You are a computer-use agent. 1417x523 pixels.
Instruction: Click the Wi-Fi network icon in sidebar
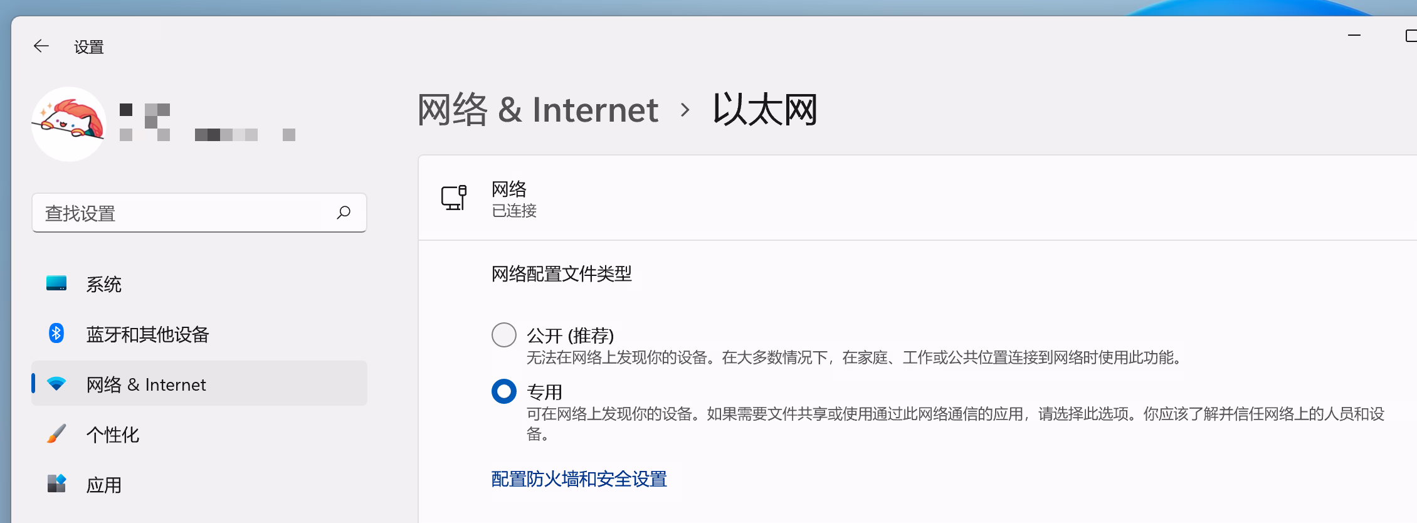56,384
